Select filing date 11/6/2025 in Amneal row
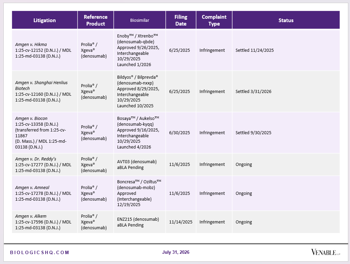This screenshot has height=264, width=350. pyautogui.click(x=180, y=193)
